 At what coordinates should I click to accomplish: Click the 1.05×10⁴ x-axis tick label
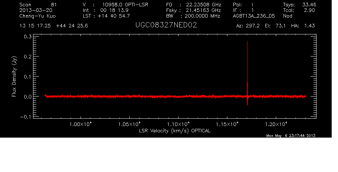pos(129,124)
